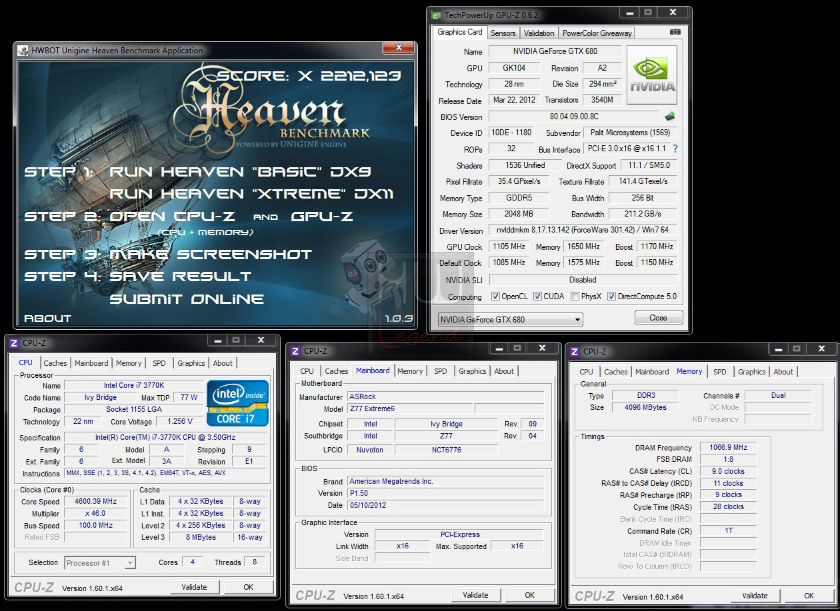The height and width of the screenshot is (611, 840).
Task: Click the Bus Interface question mark icon
Action: pos(675,149)
